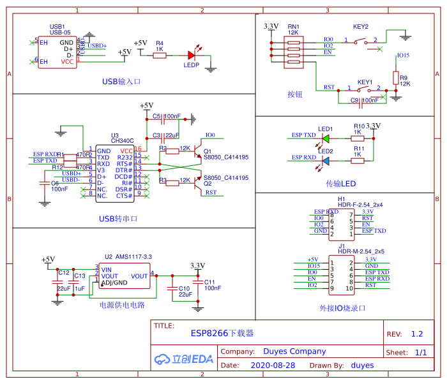Viewport: 447px width, 384px height.
Task: Click the title text ESP8266下载器
Action: point(222,334)
